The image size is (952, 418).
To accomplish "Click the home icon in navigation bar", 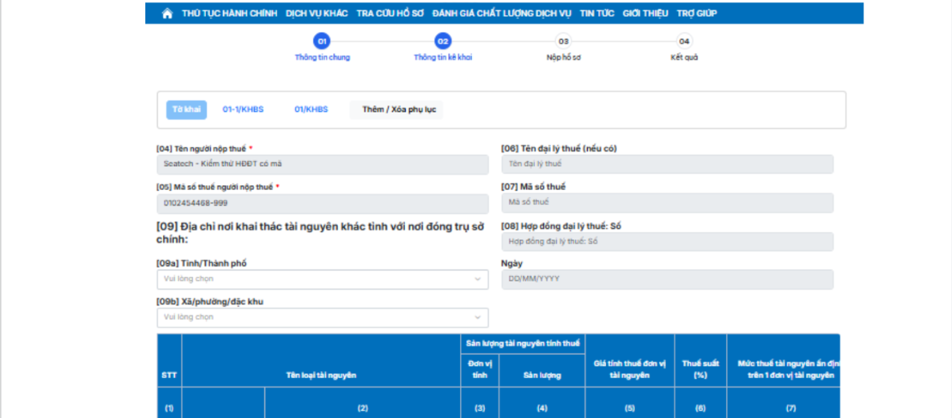I will pos(167,14).
